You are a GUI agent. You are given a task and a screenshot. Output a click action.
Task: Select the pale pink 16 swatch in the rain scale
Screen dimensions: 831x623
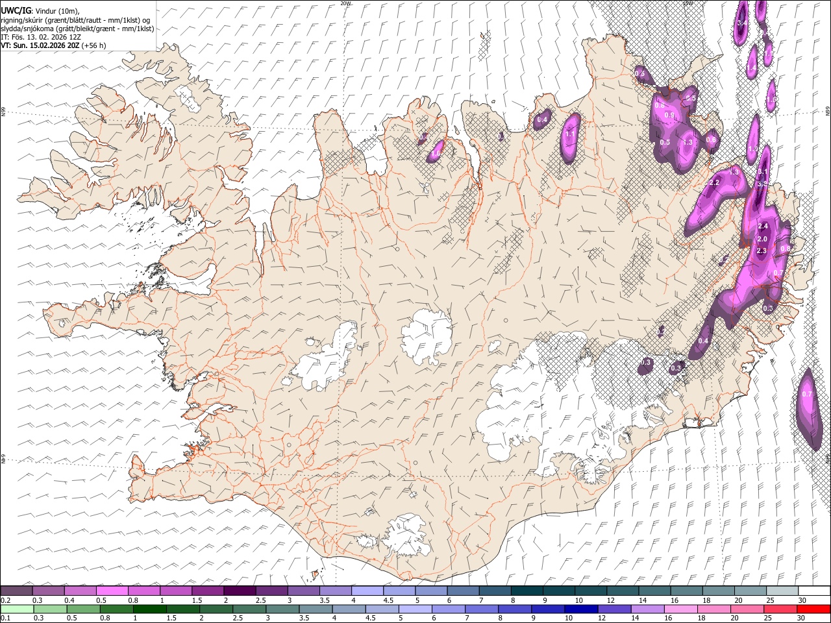point(680,609)
